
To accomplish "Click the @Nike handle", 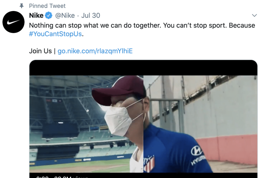I will 65,16.
